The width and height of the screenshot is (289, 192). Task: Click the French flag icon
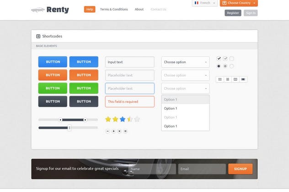[x=197, y=3]
